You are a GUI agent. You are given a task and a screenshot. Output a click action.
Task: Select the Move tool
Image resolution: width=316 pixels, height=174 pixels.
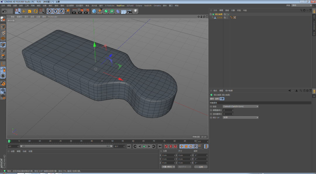[x=24, y=11]
